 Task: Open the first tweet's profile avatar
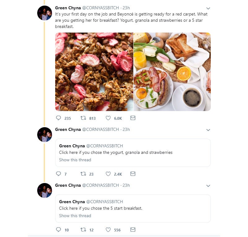point(44,13)
